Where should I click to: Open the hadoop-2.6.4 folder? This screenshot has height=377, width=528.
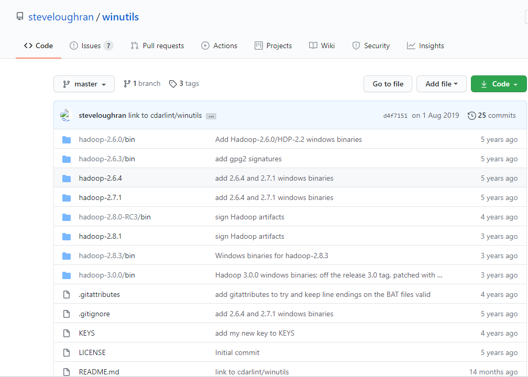101,178
